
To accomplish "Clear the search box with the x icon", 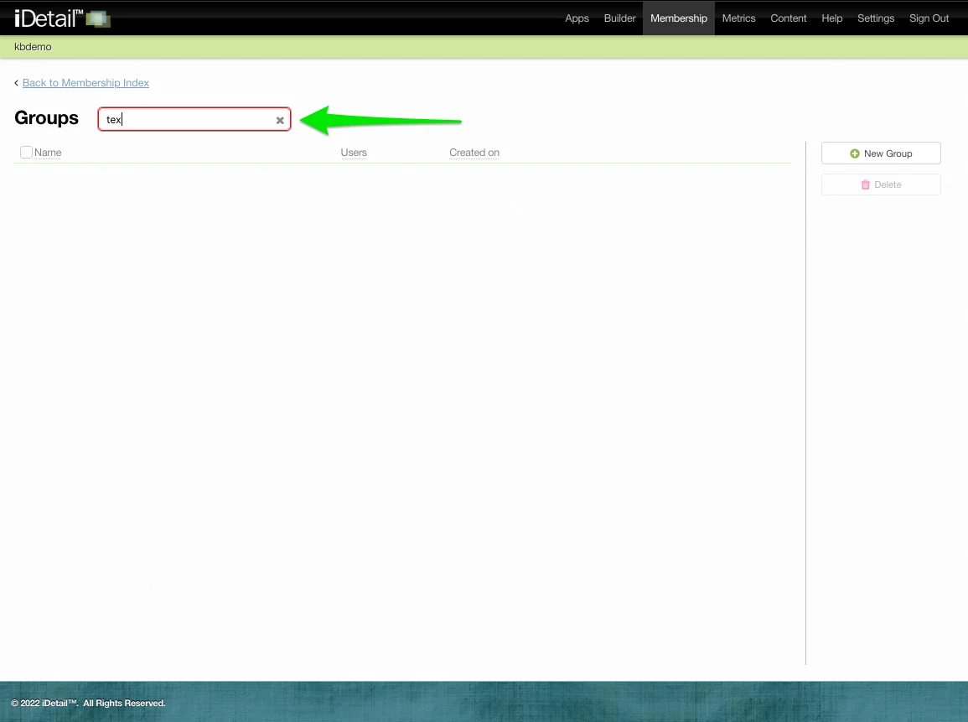I will tap(280, 120).
